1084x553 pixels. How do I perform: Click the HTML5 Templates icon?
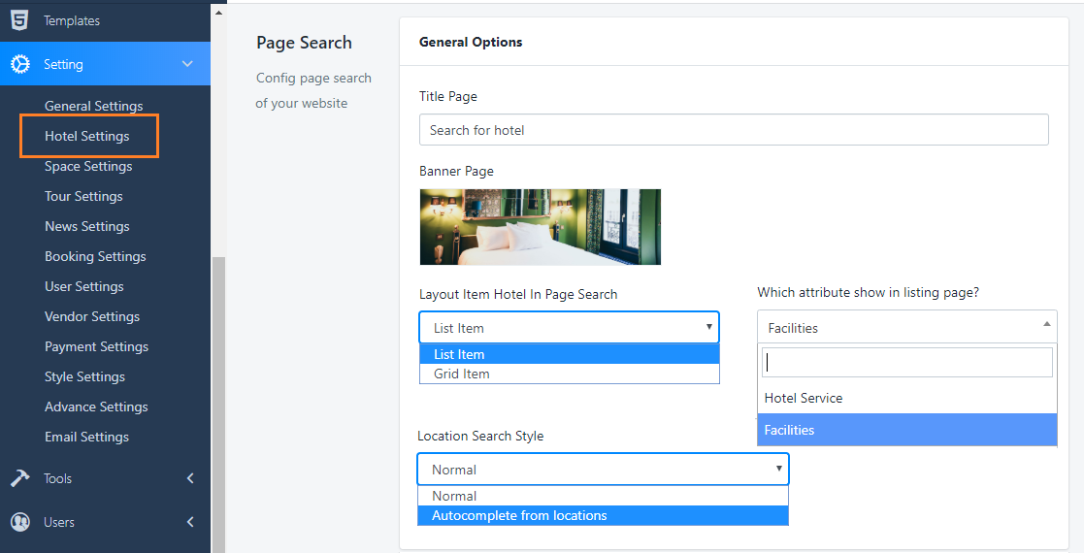[19, 19]
